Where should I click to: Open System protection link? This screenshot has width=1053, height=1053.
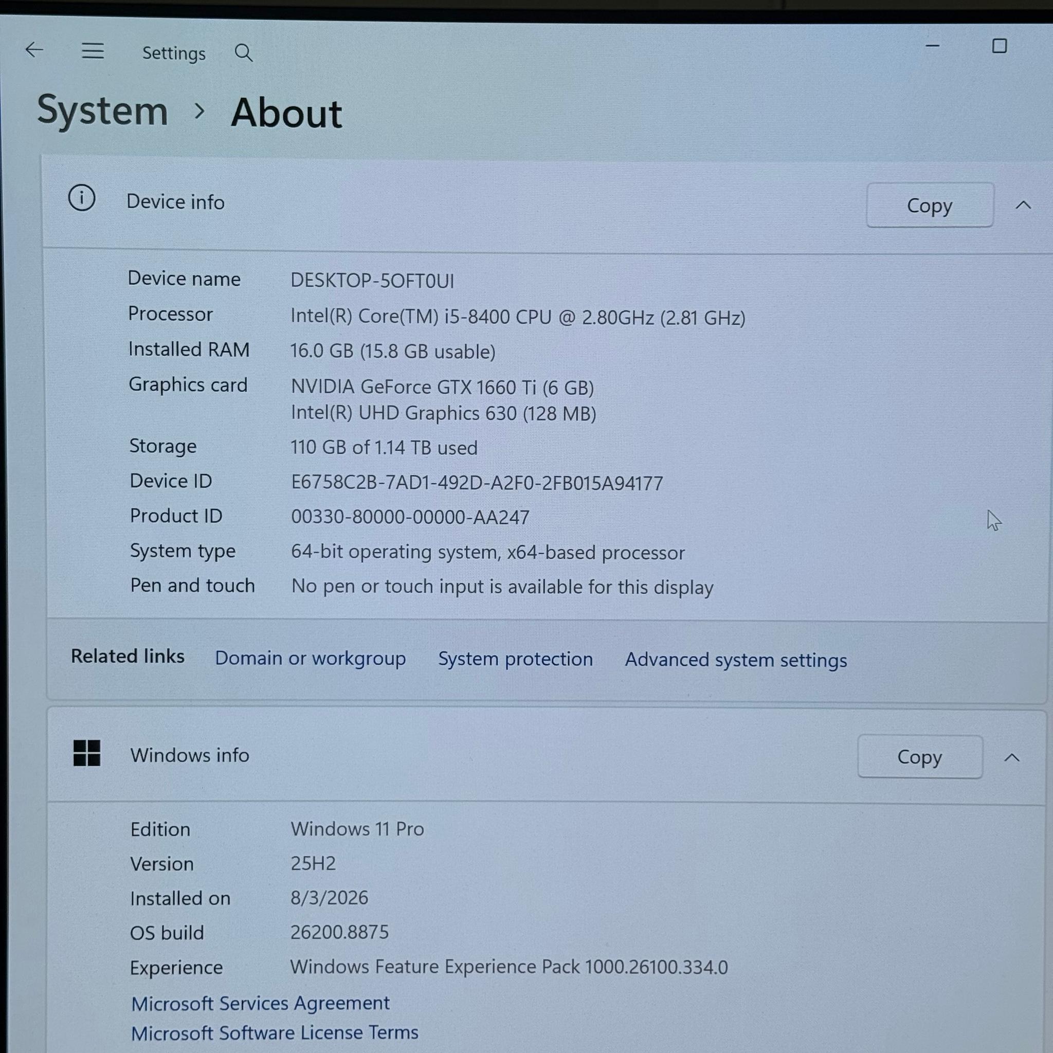point(516,659)
